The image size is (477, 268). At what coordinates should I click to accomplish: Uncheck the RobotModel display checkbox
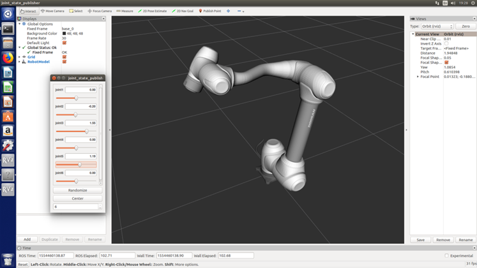click(64, 61)
